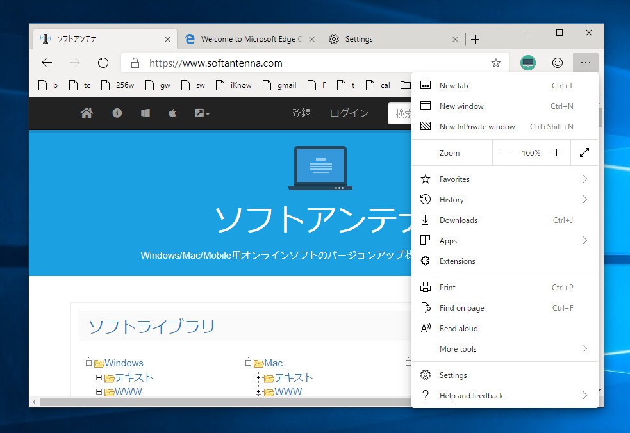Click the user profile avatar icon
The width and height of the screenshot is (630, 433).
[x=528, y=63]
